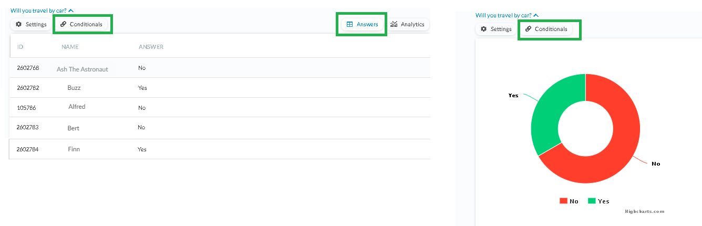702x226 pixels.
Task: Click the chart icon beside Analytics
Action: (x=394, y=24)
